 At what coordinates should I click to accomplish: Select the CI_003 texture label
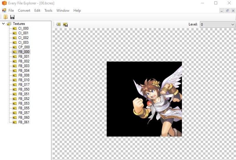point(23,42)
